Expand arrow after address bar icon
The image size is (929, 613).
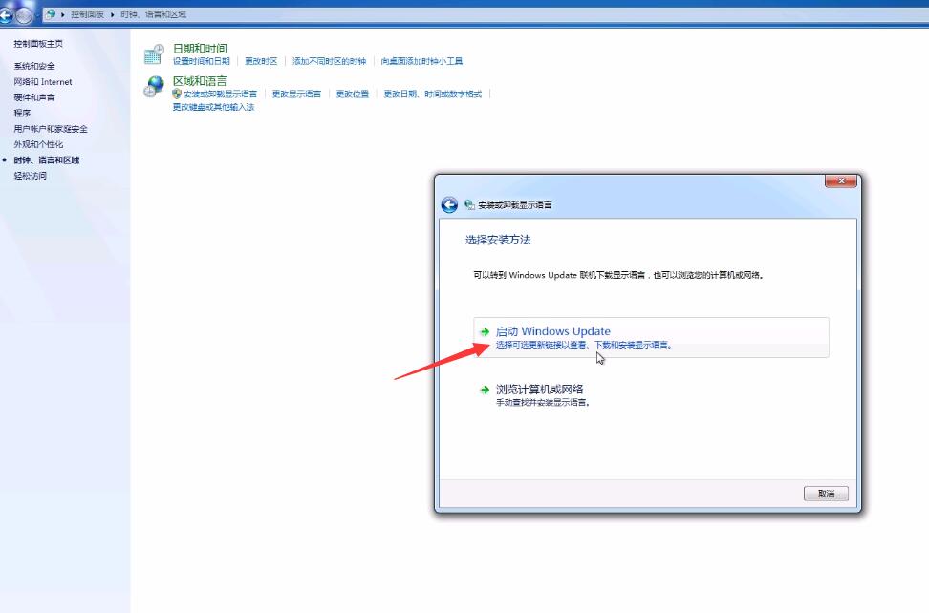coord(63,14)
